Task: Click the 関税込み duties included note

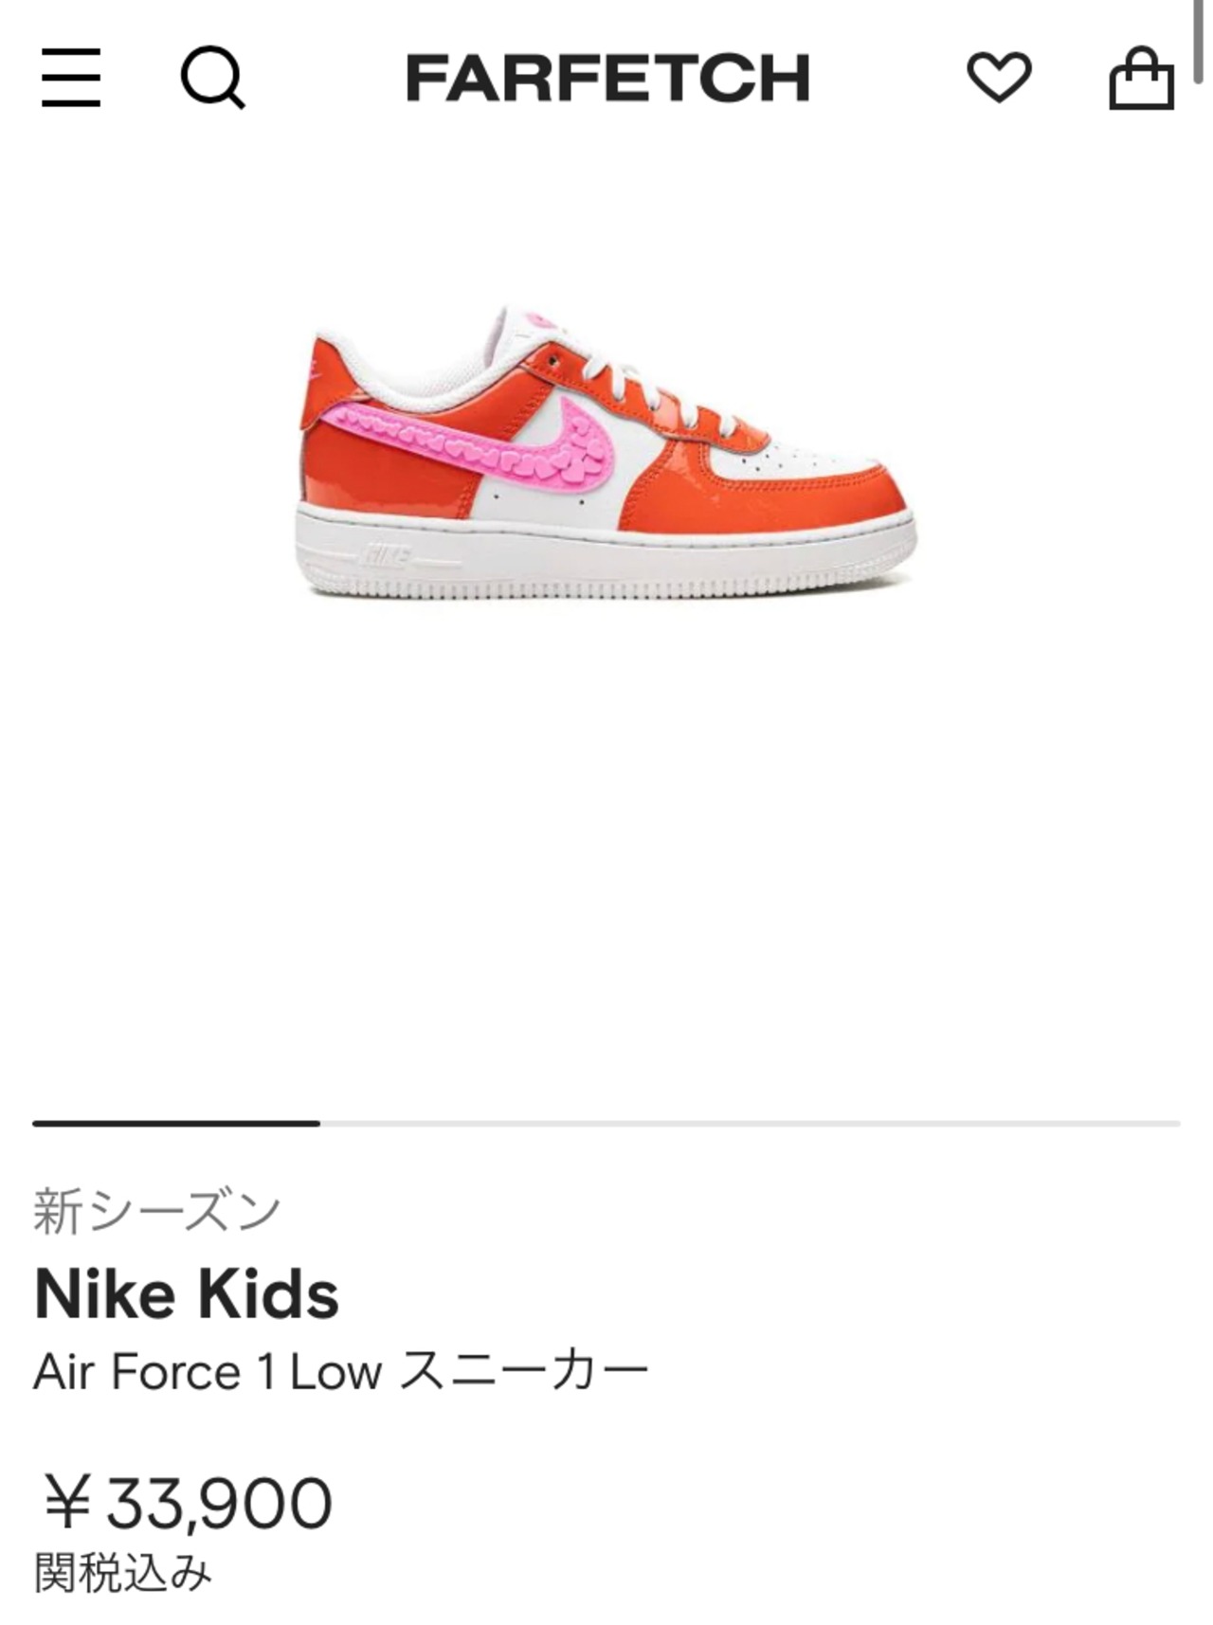Action: pyautogui.click(x=123, y=1573)
